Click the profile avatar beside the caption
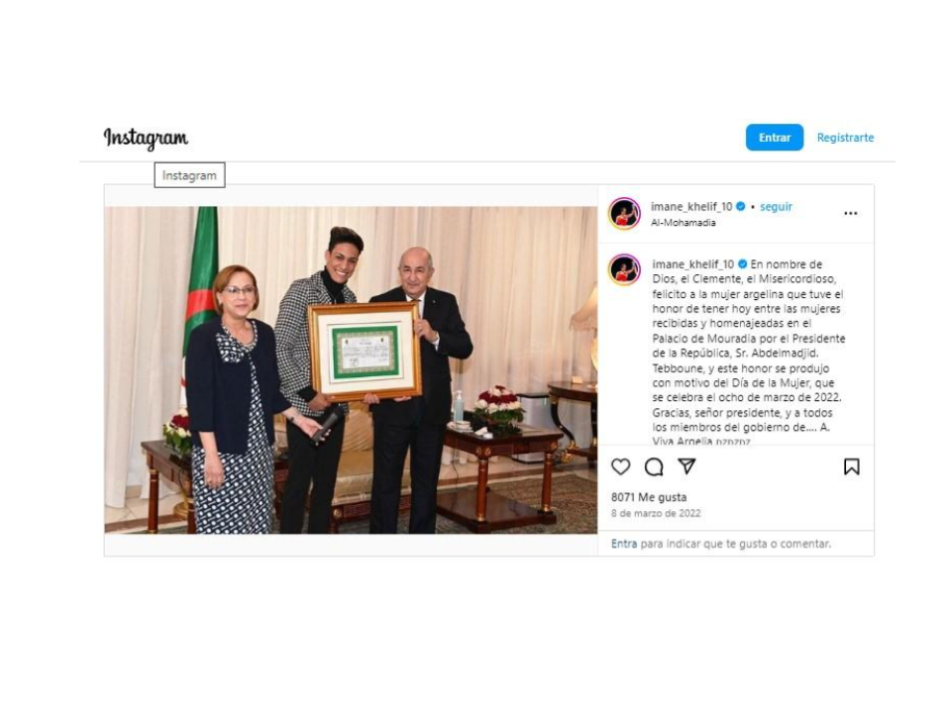This screenshot has height=713, width=951. (624, 269)
